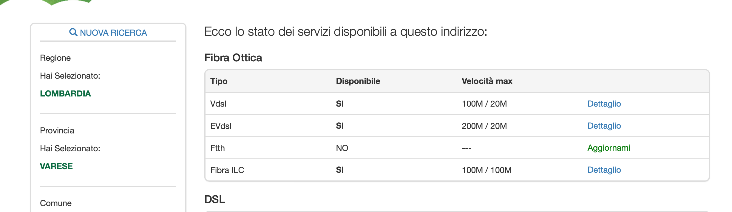This screenshot has height=212, width=732.
Task: Select the LOMBARDIA region value
Action: (65, 93)
